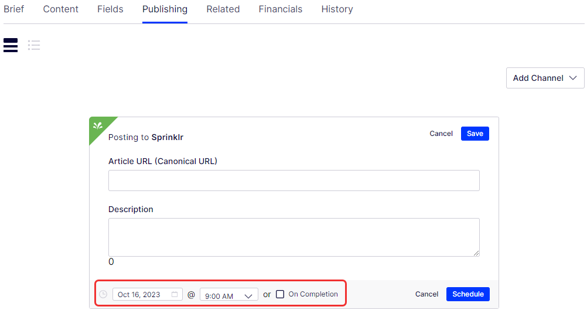Switch to the compact list view icon

click(34, 45)
